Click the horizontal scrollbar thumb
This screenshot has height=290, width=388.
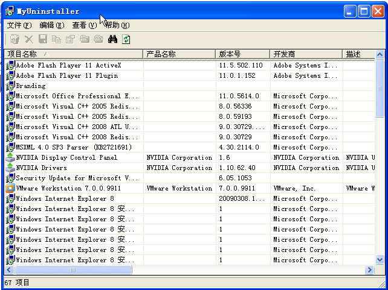pos(73,270)
